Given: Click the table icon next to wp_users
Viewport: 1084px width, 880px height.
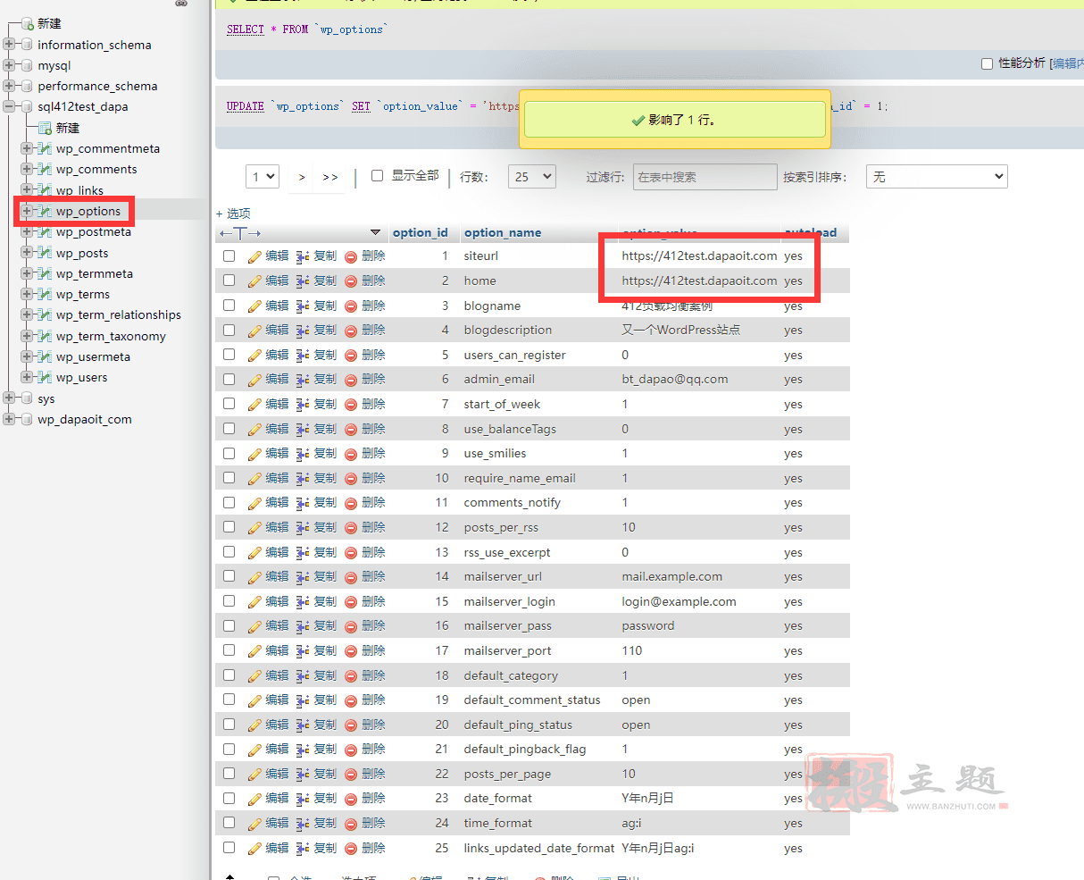Looking at the screenshot, I should [x=44, y=377].
